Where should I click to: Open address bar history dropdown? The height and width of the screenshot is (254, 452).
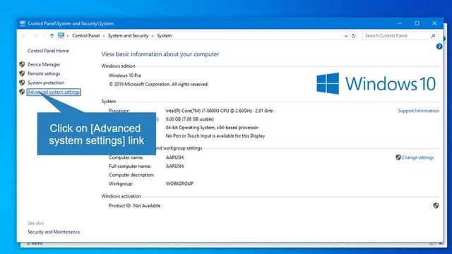click(x=345, y=36)
